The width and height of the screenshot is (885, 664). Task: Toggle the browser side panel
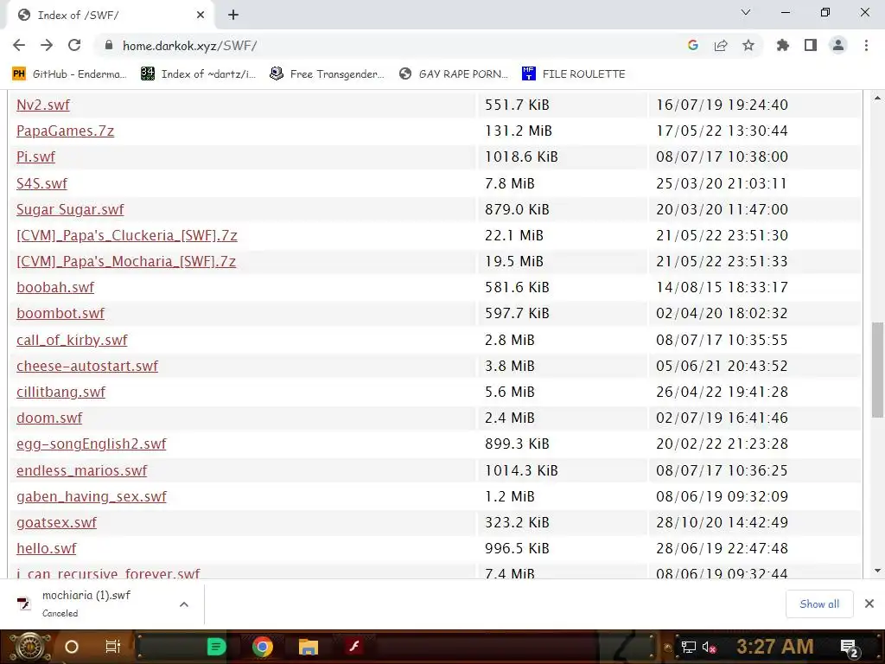[x=811, y=45]
